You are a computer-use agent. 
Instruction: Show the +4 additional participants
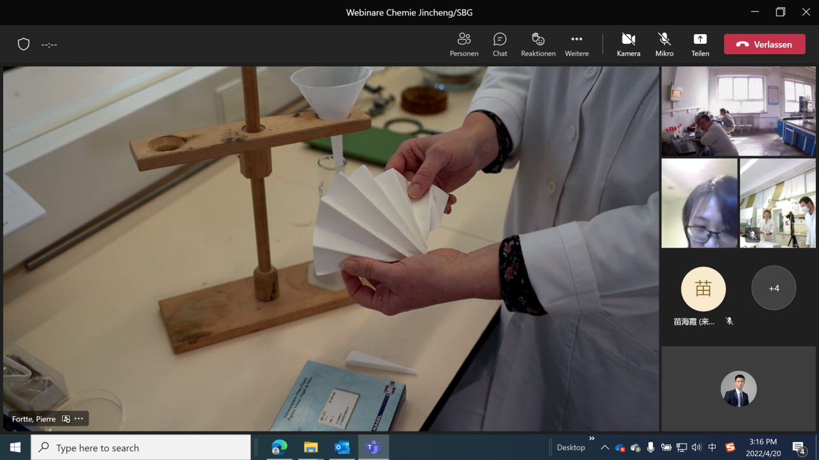coord(774,288)
